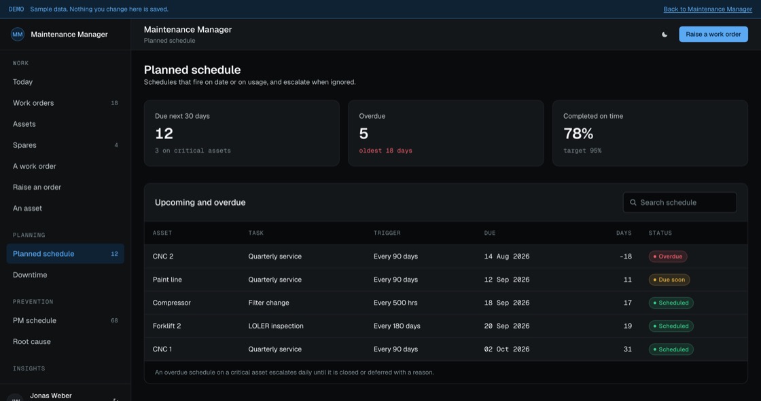Viewport: 761px width, 401px height.
Task: Select the Paint line asset cell
Action: pos(167,280)
